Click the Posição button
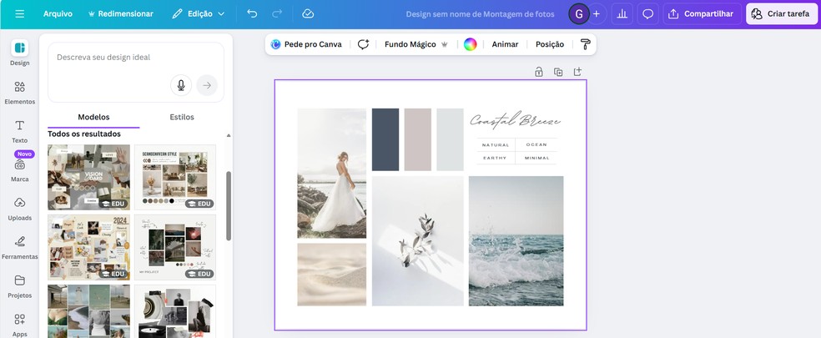821x338 pixels. [x=550, y=44]
